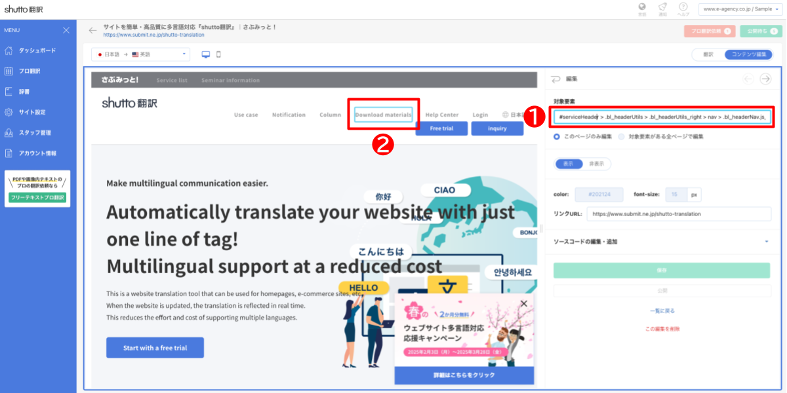This screenshot has width=787, height=393.
Task: Click the 公開 publish button
Action: click(x=662, y=290)
